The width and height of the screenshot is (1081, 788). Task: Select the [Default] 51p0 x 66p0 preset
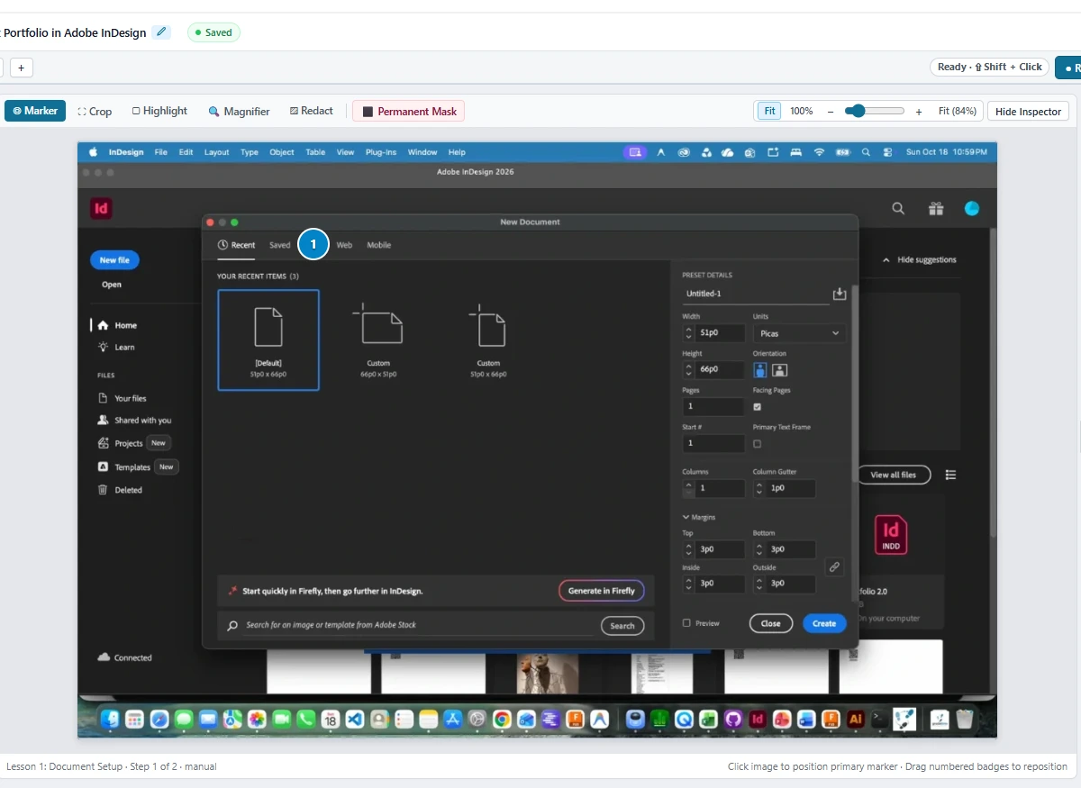(x=268, y=340)
